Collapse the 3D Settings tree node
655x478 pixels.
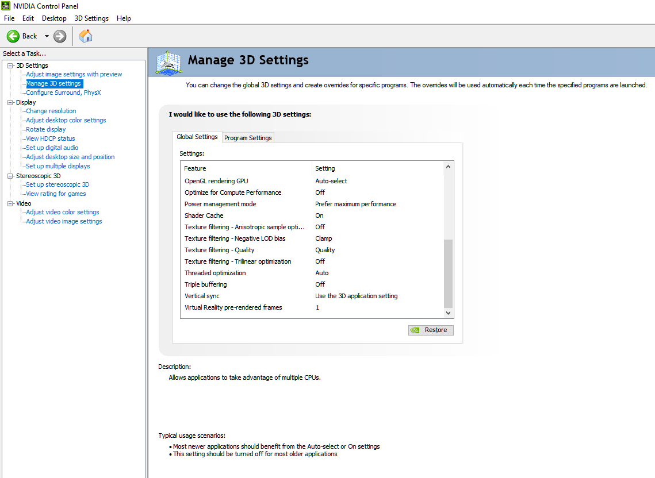coord(10,65)
